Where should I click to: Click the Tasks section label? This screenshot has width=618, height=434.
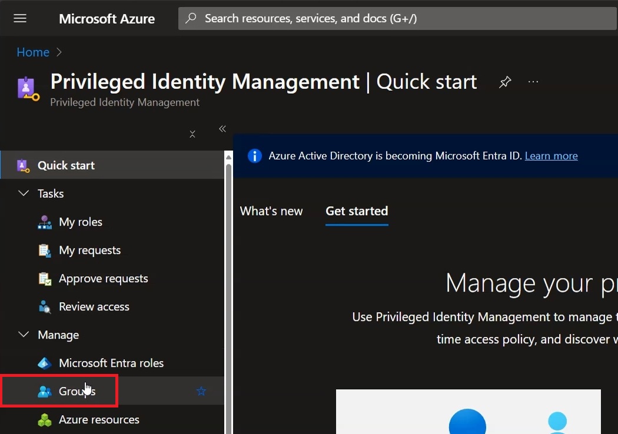click(x=51, y=194)
